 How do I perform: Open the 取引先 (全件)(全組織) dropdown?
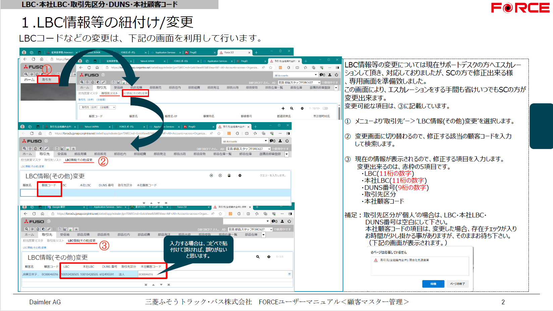[98, 107]
